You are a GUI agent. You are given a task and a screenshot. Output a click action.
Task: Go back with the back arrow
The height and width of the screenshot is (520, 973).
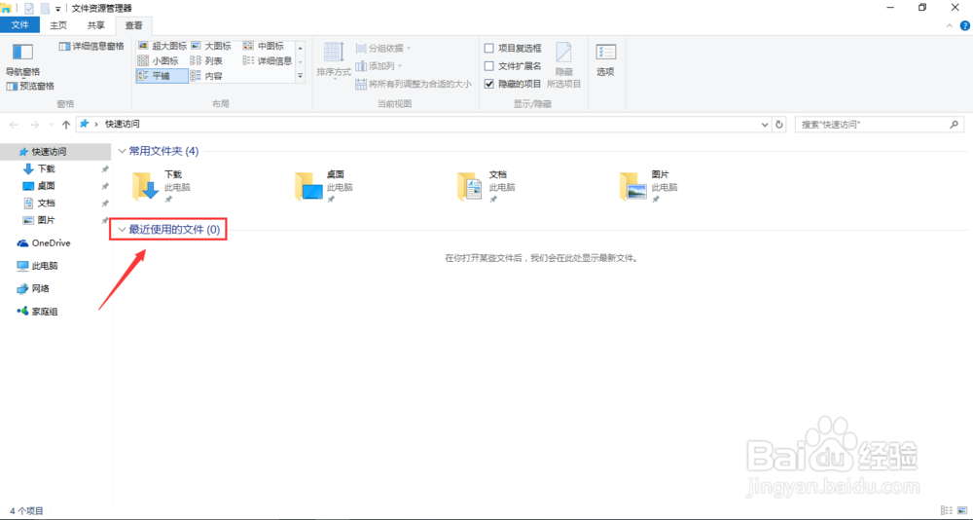(15, 125)
